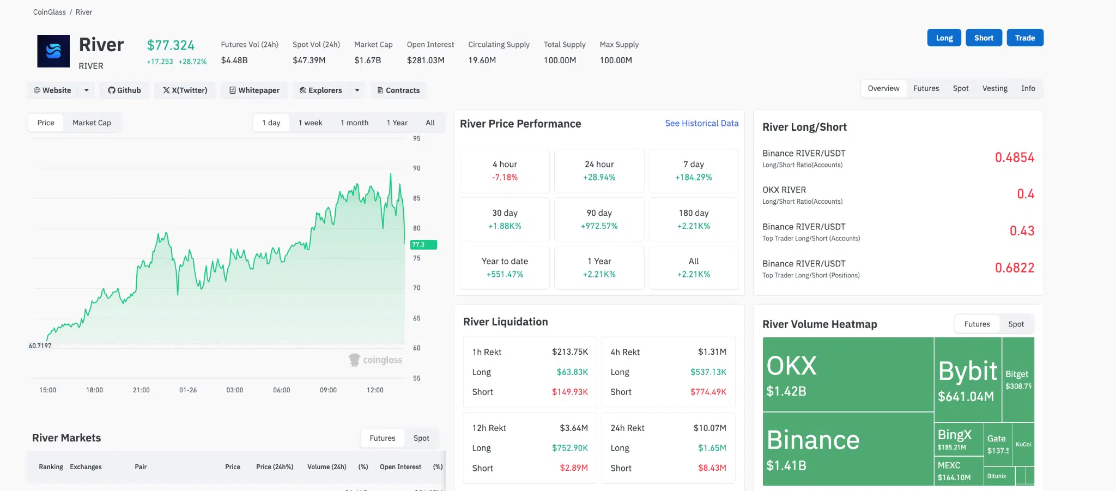Click the OKX heatmap block

pyautogui.click(x=847, y=374)
